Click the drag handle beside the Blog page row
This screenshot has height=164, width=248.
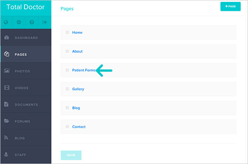coord(67,108)
